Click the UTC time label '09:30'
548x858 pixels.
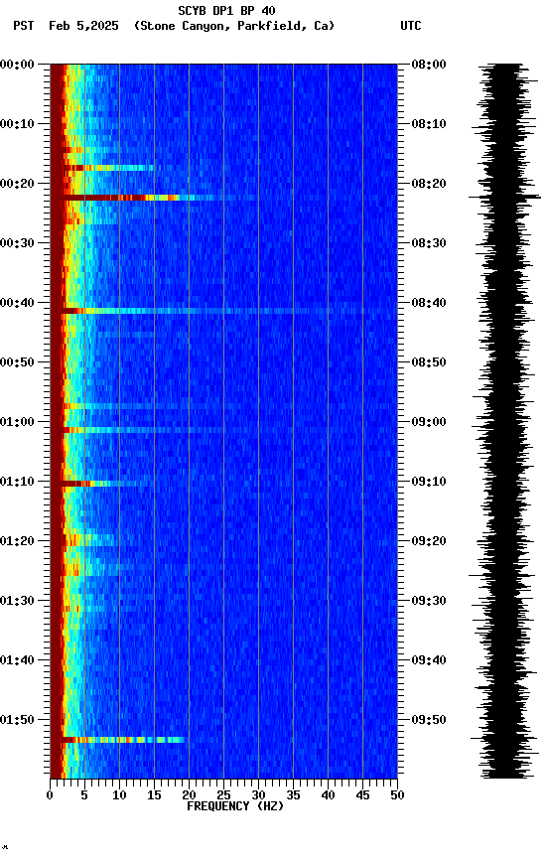(x=429, y=601)
